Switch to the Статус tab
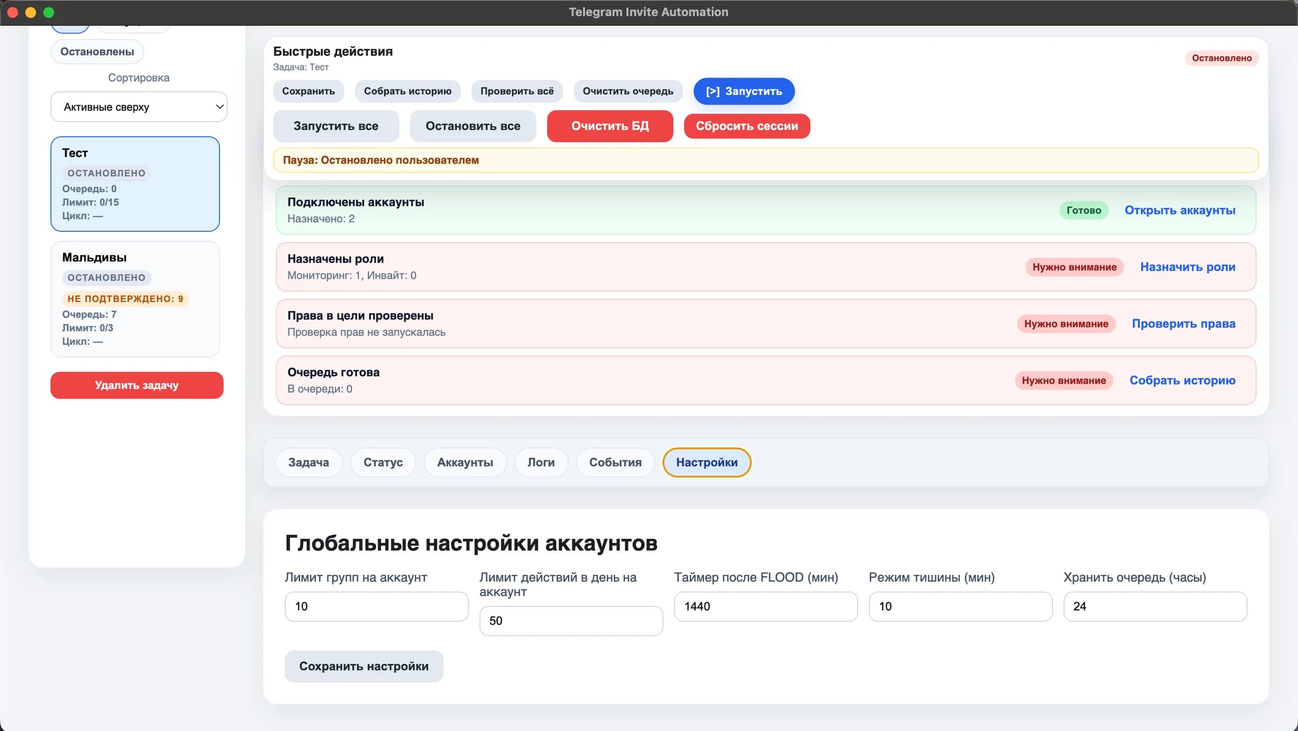This screenshot has width=1298, height=731. [383, 462]
